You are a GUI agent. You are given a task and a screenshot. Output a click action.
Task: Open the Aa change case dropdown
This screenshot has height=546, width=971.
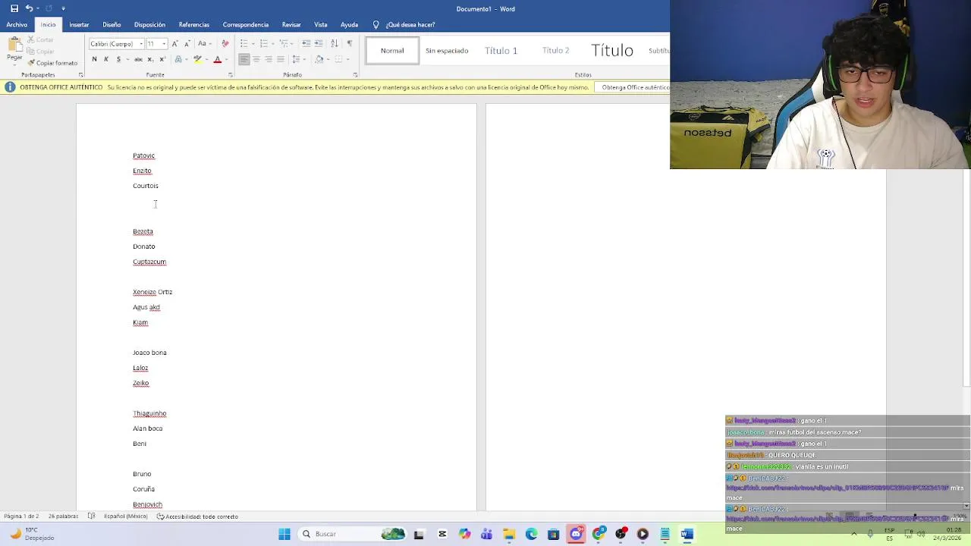(x=203, y=44)
